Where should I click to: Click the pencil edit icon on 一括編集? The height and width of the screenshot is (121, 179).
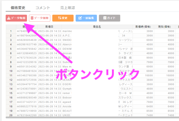pyautogui.click(x=80, y=18)
